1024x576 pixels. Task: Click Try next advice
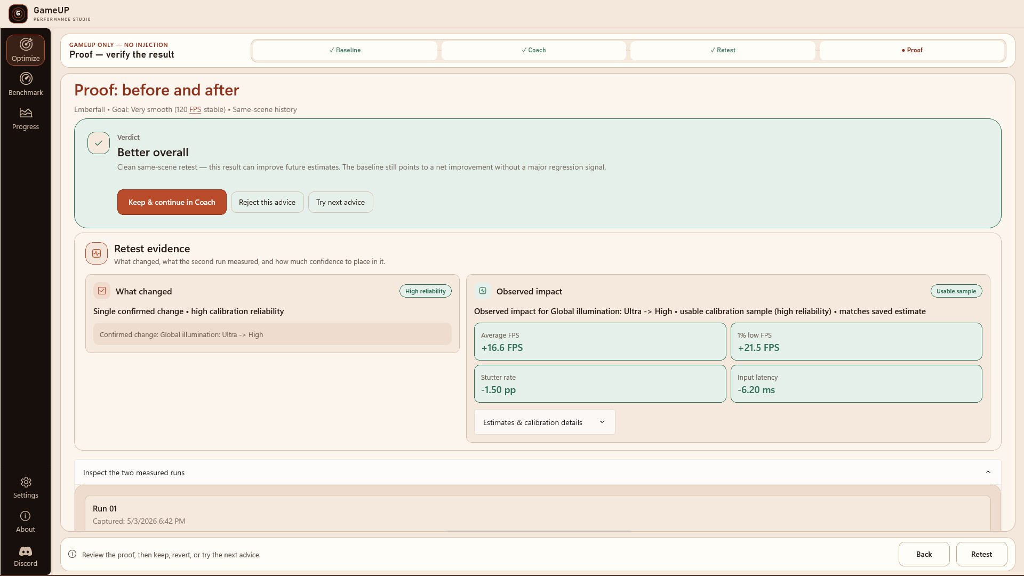(340, 202)
